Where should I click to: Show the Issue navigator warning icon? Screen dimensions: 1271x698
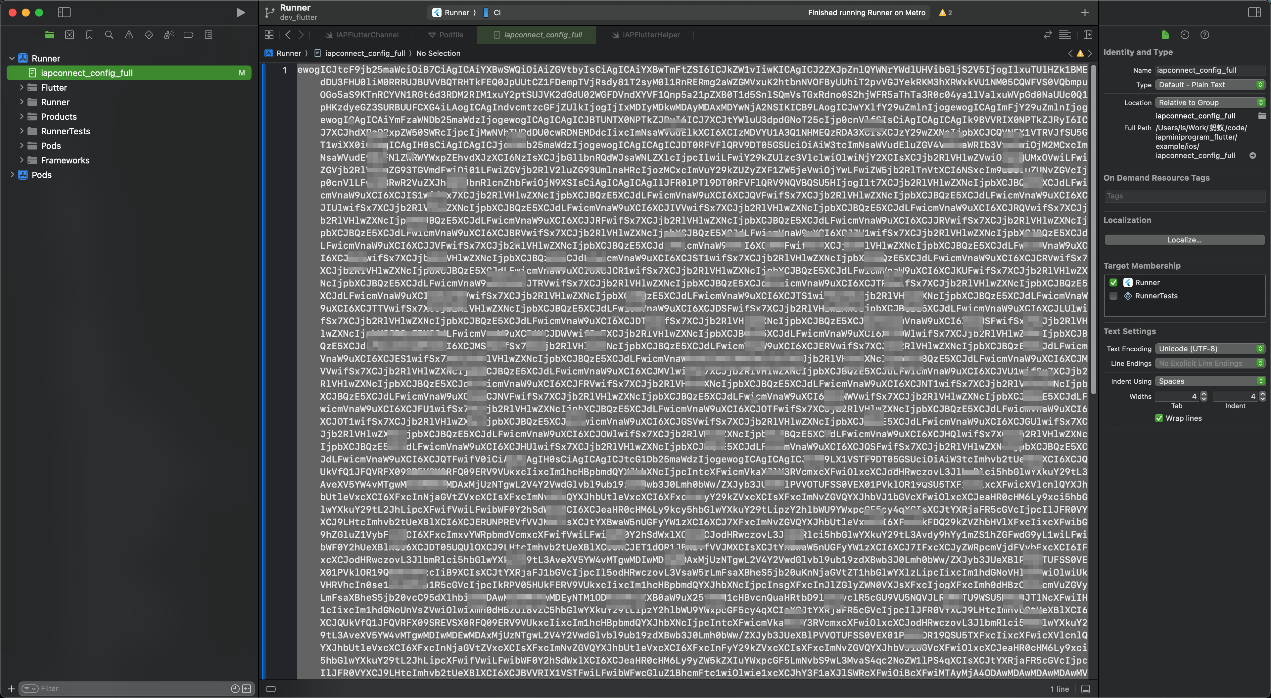pos(129,34)
